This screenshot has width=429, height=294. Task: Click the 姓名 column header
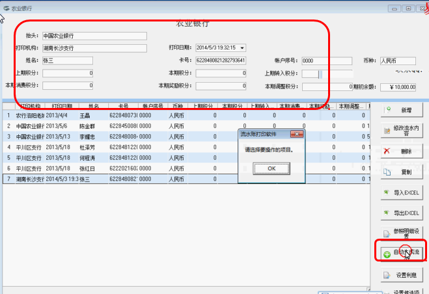tap(94, 106)
